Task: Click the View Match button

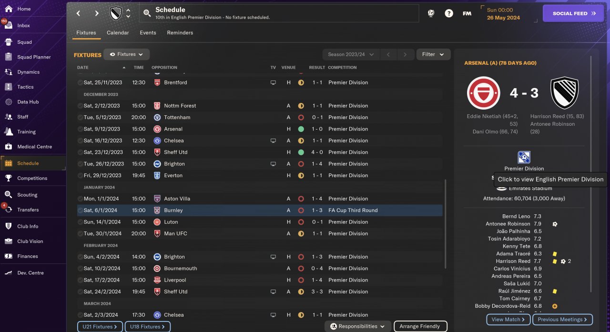Action: click(x=508, y=319)
